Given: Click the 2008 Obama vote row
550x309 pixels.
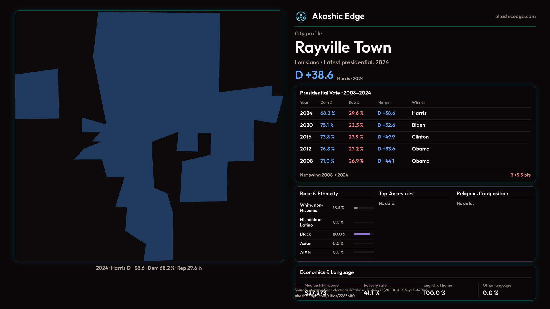Looking at the screenshot, I should (415, 161).
